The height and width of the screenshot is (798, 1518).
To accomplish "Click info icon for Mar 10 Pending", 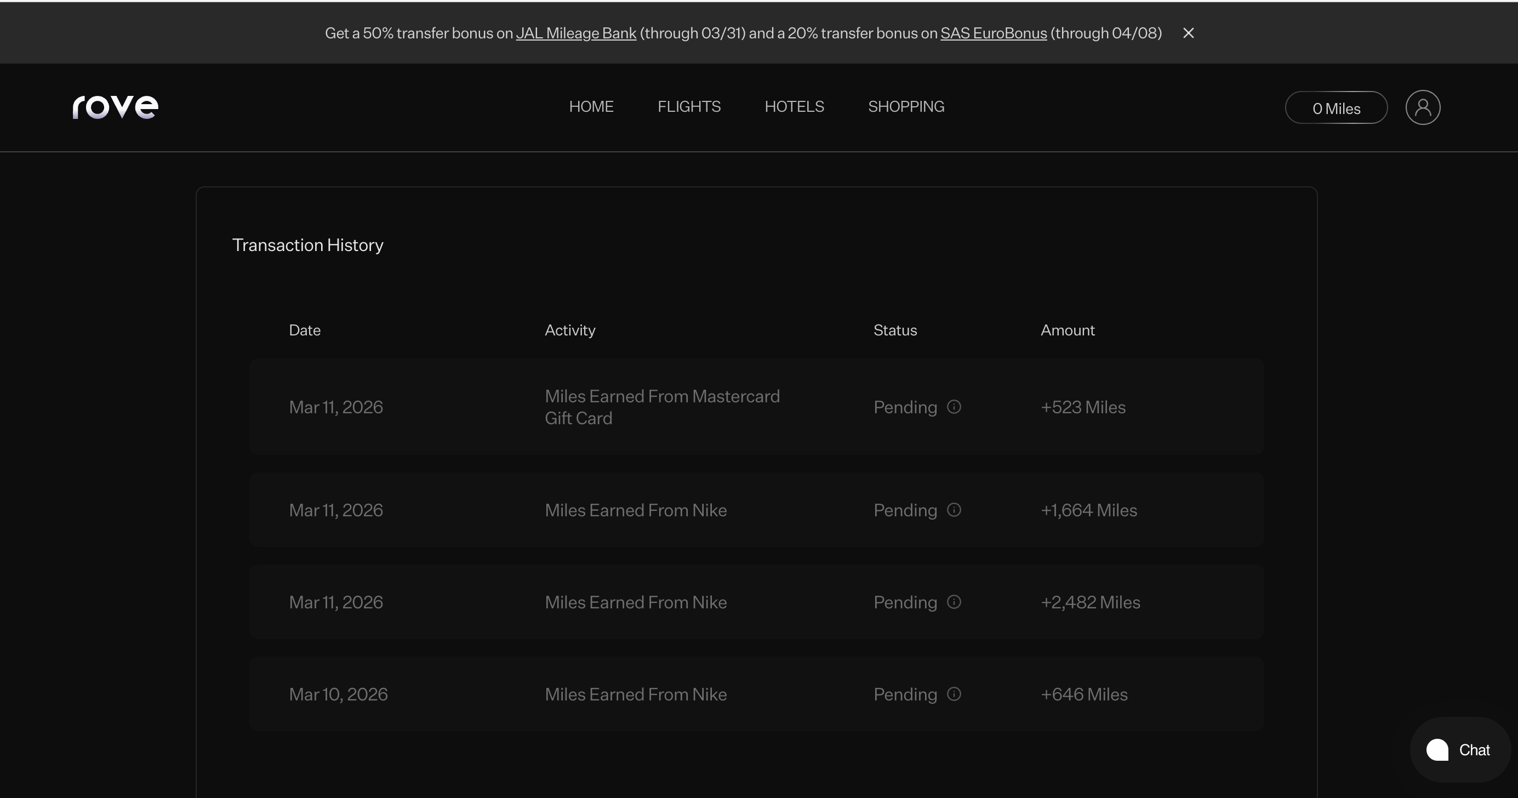I will [954, 694].
